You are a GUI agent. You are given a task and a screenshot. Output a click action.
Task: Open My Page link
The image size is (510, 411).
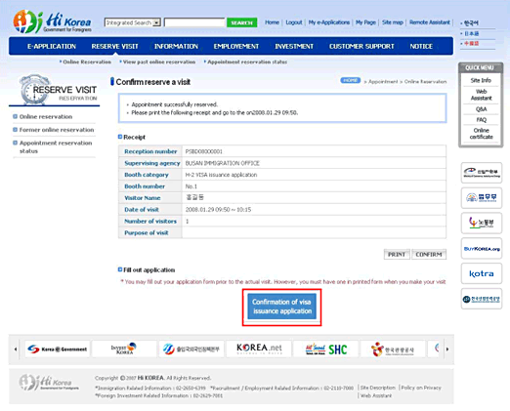(x=365, y=22)
